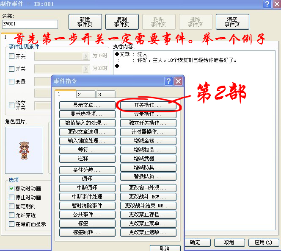Select event page tab 1
Screen dimensions: 281x251
pyautogui.click(x=12, y=37)
